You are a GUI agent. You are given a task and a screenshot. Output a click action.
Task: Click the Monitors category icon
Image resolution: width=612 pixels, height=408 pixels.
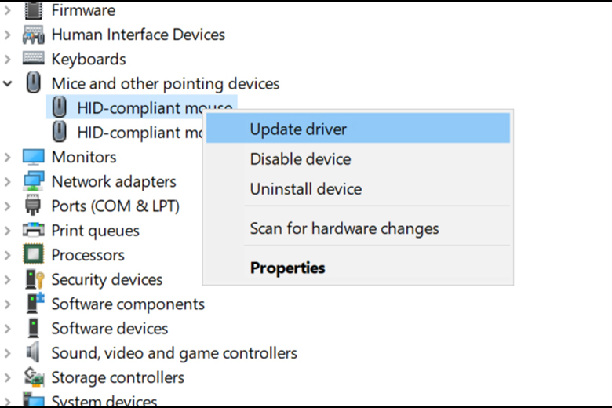(x=34, y=157)
